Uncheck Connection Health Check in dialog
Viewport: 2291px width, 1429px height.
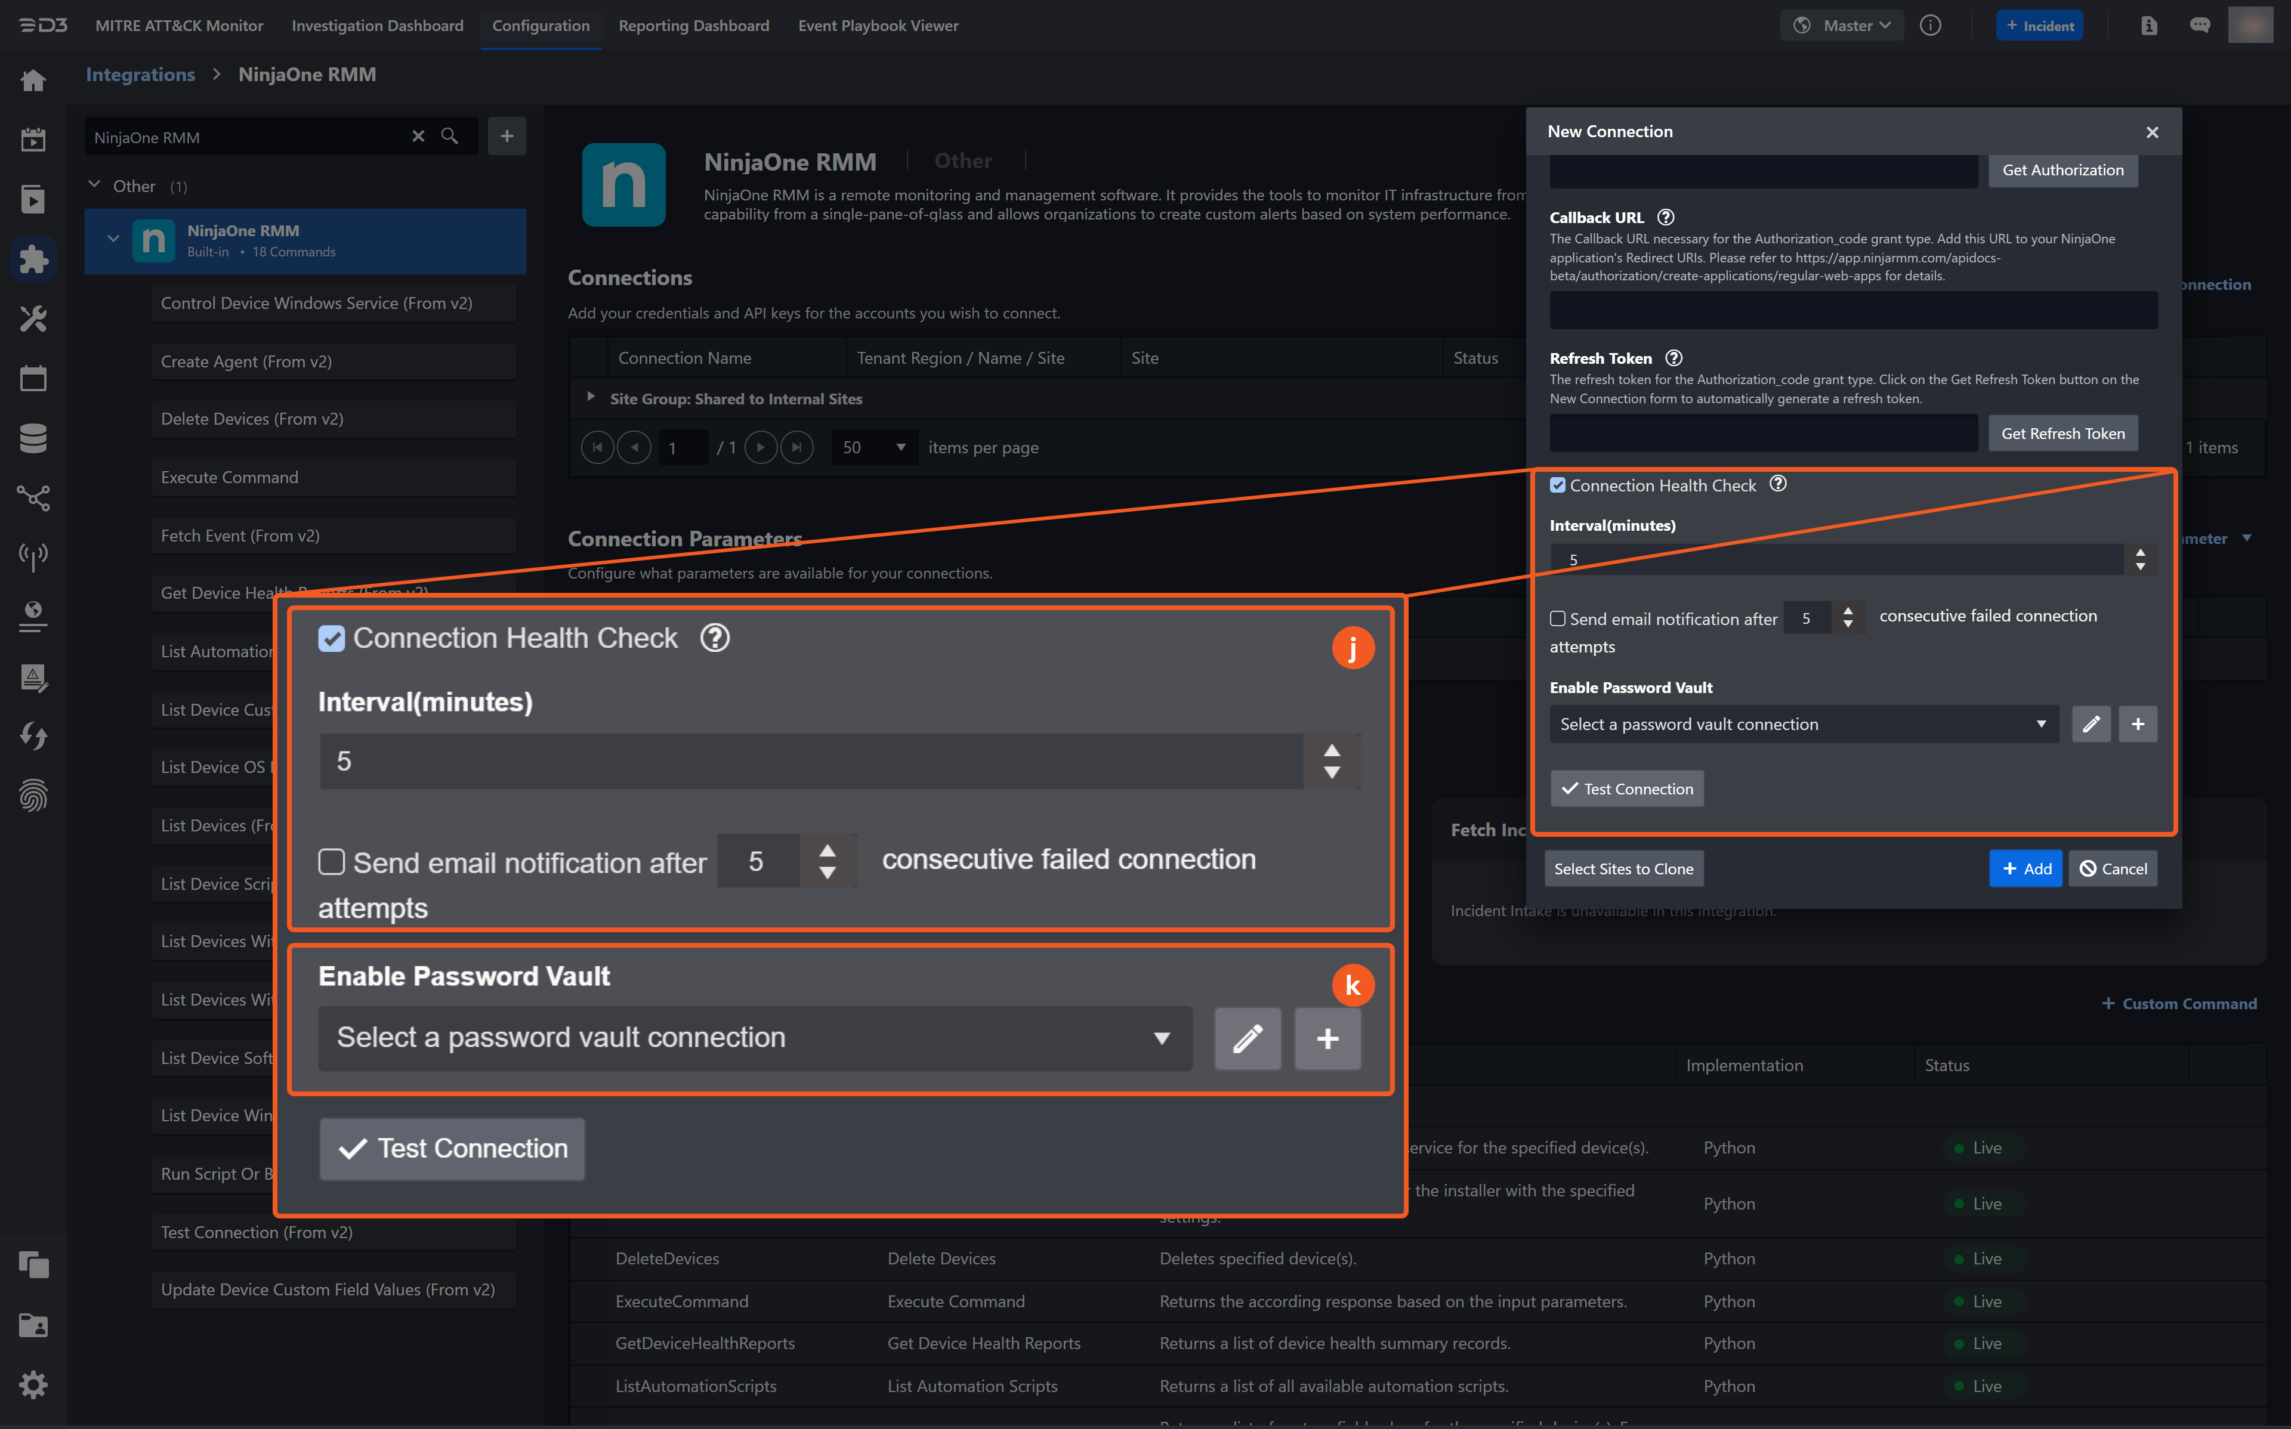(1558, 485)
